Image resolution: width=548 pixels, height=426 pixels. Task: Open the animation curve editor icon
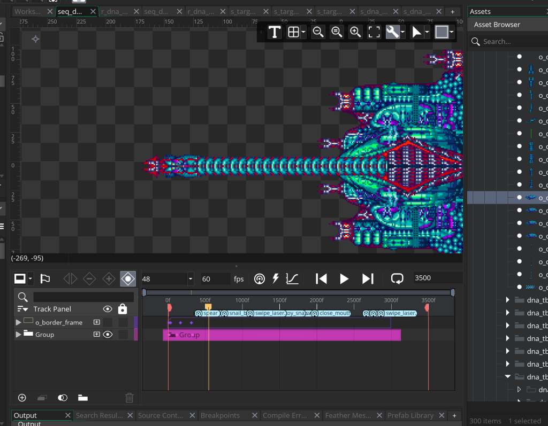[x=292, y=278]
